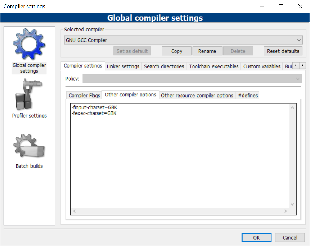The width and height of the screenshot is (310, 246).
Task: Click the Copy compiler button
Action: pos(176,51)
